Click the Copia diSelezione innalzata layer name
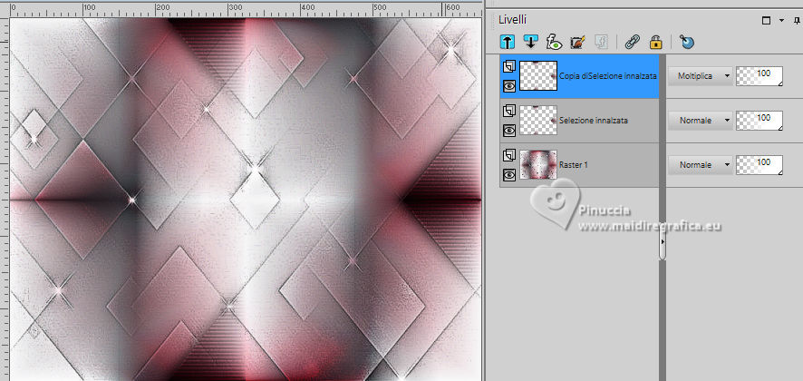This screenshot has height=381, width=803. 608,76
